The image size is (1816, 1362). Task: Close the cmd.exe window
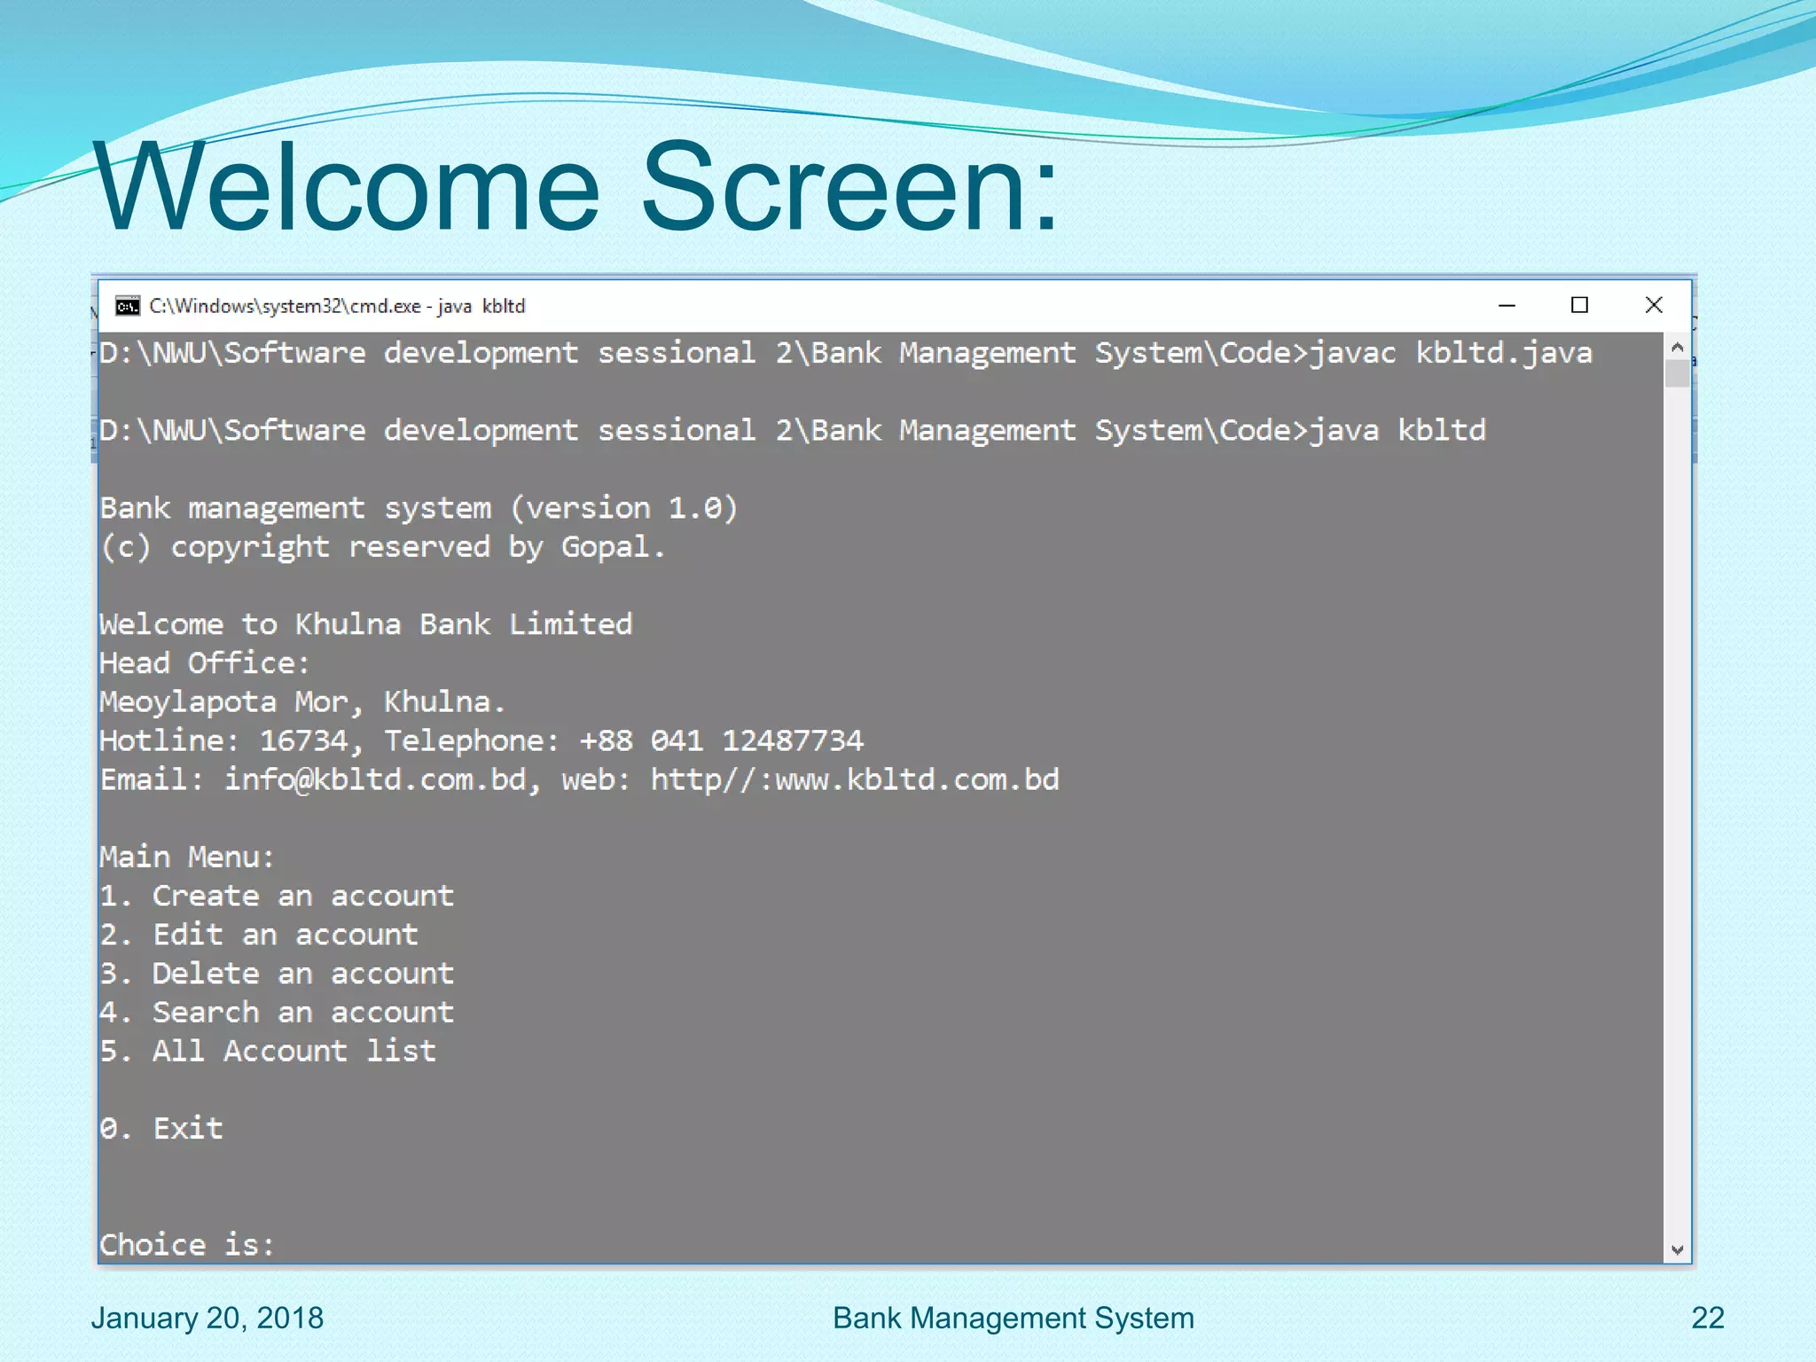coord(1654,306)
